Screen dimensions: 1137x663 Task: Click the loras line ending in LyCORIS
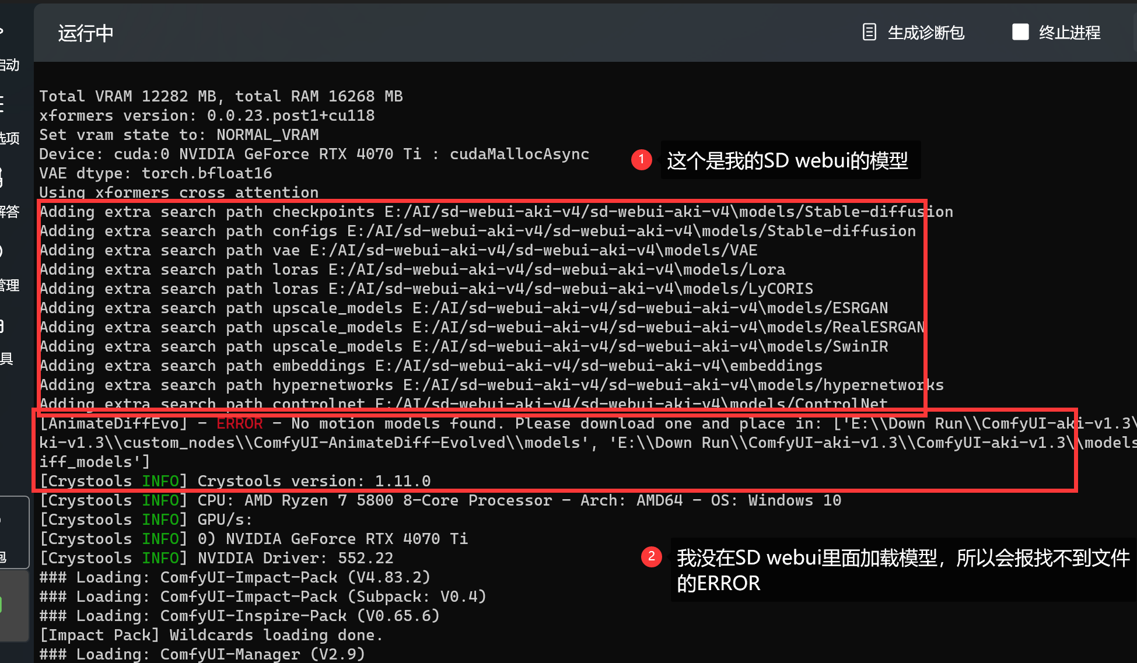(x=426, y=289)
